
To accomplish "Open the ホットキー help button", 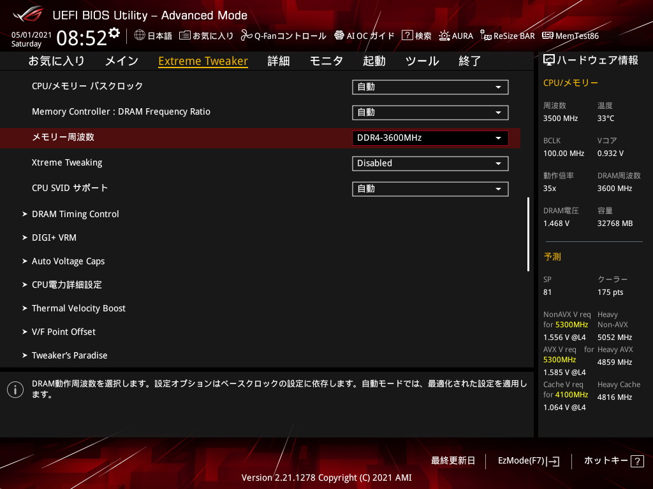I will 613,461.
